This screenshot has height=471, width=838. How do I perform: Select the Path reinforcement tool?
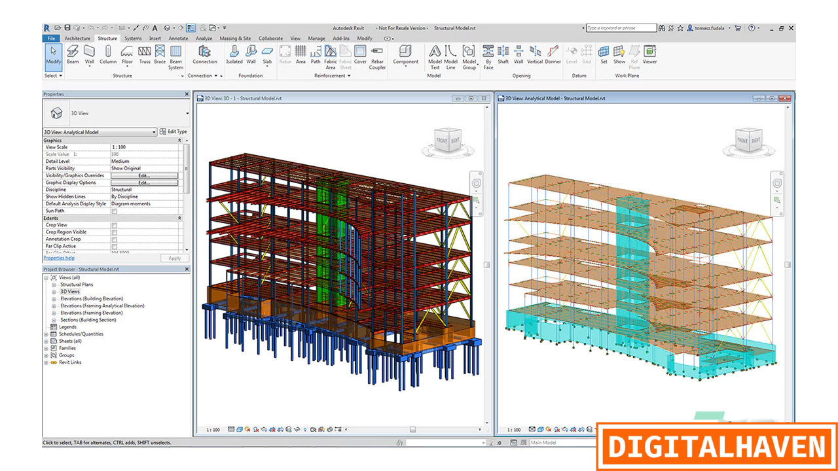pos(316,55)
